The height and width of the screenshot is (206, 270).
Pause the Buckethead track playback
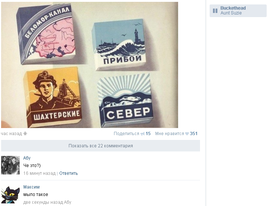tap(215, 11)
